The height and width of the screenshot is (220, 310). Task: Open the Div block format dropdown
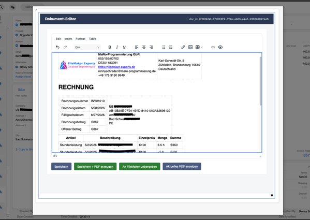[87, 47]
